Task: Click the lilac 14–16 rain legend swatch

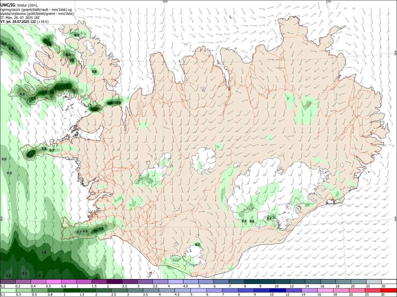Action: [310, 291]
